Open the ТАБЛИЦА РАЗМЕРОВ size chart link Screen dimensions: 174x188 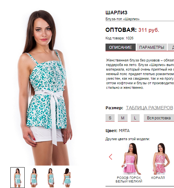149,108
